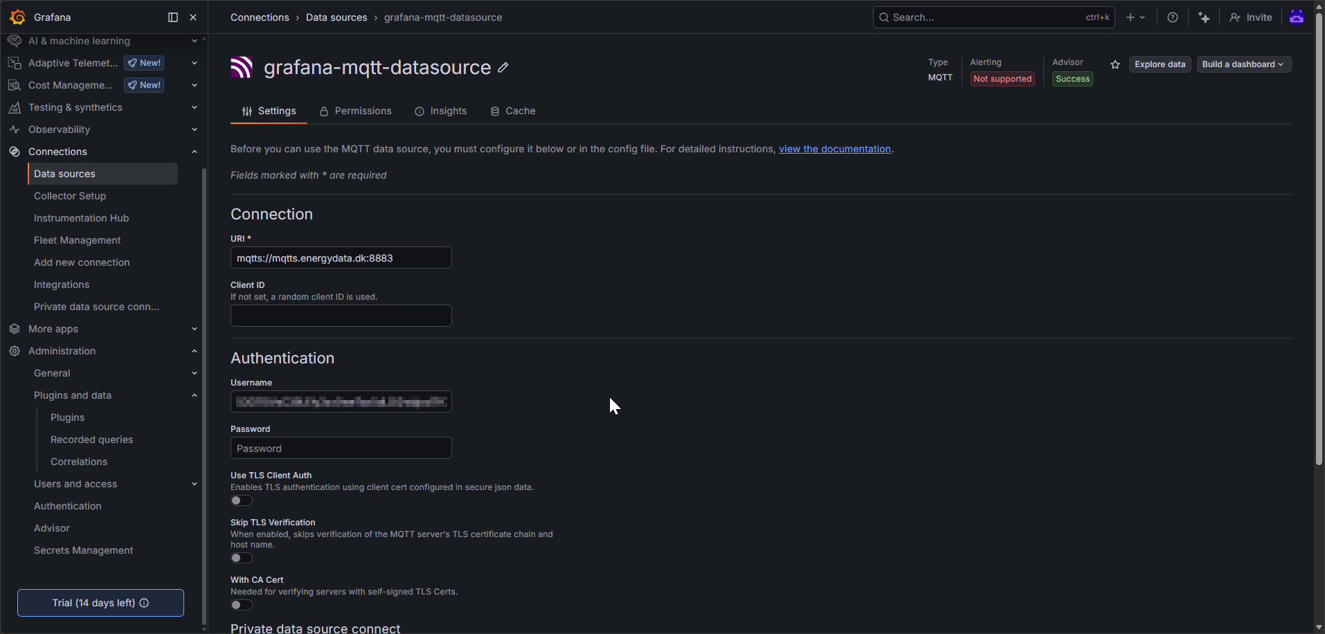Viewport: 1325px width, 634px height.
Task: Open Build a dashboard dropdown
Action: coord(1243,64)
